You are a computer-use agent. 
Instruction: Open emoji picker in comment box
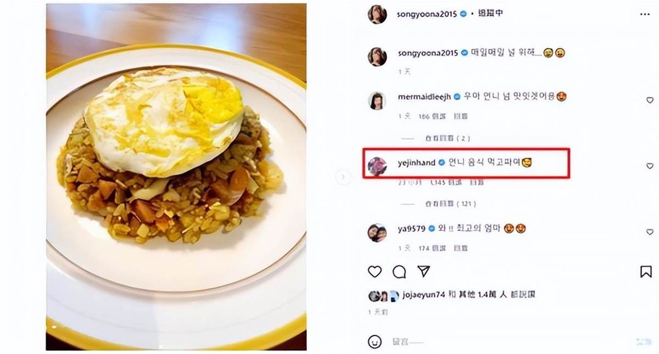point(375,341)
